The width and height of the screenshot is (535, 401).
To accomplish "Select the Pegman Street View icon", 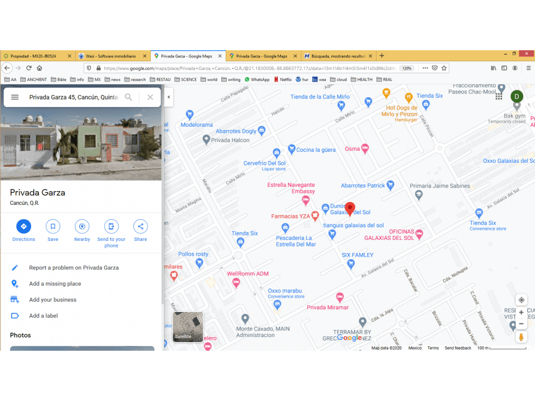I will (x=521, y=337).
